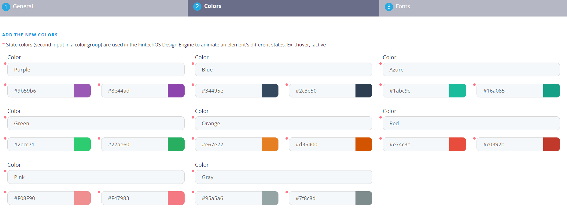Click the Orange color name input
Image resolution: width=567 pixels, height=219 pixels.
[x=283, y=123]
